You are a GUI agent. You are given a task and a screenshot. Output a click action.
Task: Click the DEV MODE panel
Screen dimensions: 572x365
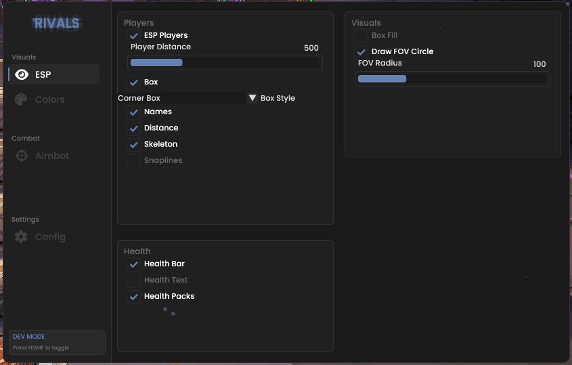tap(58, 342)
